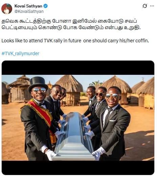Click the white pocket square on right man's suit
Viewport: 157px width, 177px height.
pyautogui.click(x=112, y=121)
